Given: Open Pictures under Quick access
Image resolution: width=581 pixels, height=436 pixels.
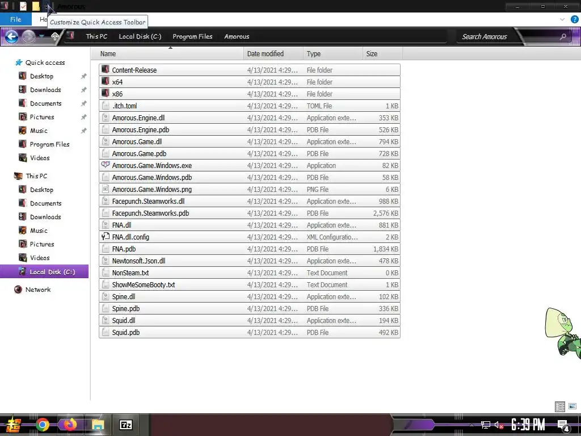Looking at the screenshot, I should click(41, 117).
